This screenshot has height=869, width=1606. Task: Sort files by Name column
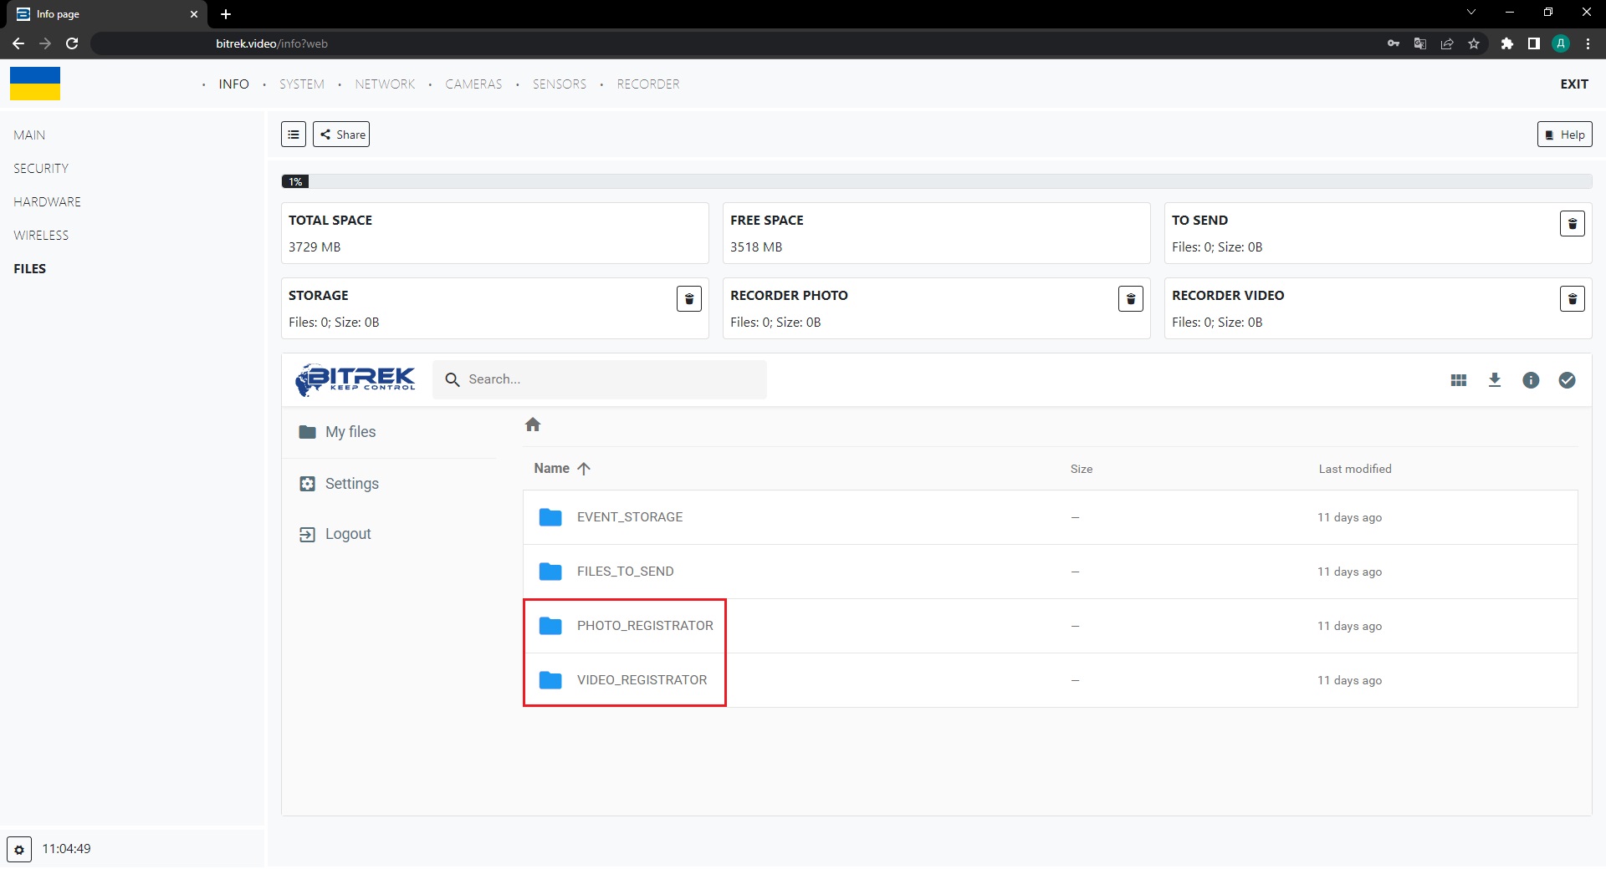pyautogui.click(x=552, y=469)
